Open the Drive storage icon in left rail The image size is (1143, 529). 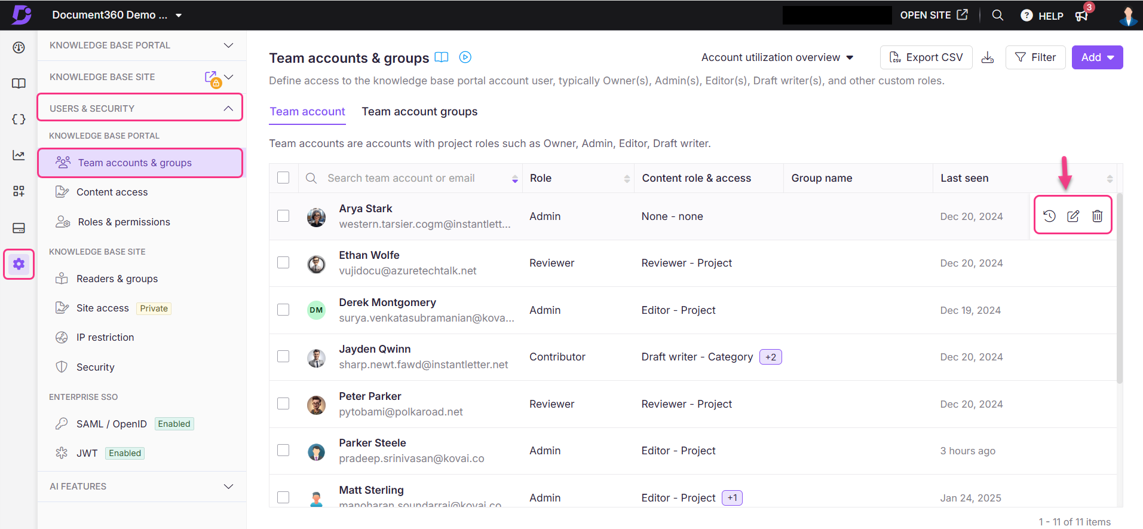[19, 228]
